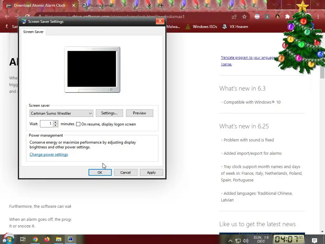Bookmark this page with star icon

[x=244, y=17]
